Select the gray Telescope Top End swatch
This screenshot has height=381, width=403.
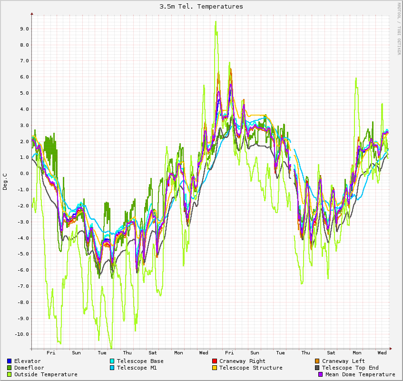317,368
